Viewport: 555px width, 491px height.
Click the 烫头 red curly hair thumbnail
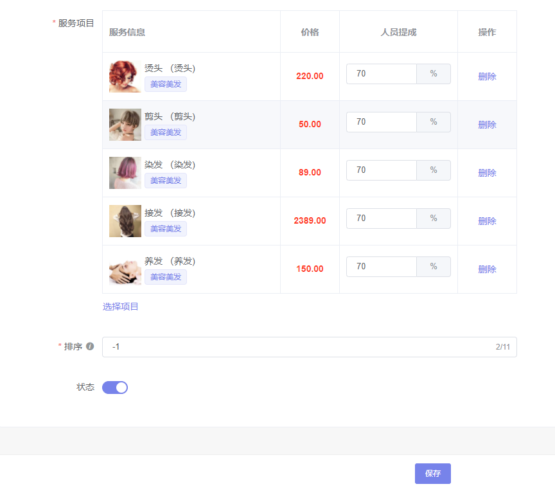tap(125, 76)
